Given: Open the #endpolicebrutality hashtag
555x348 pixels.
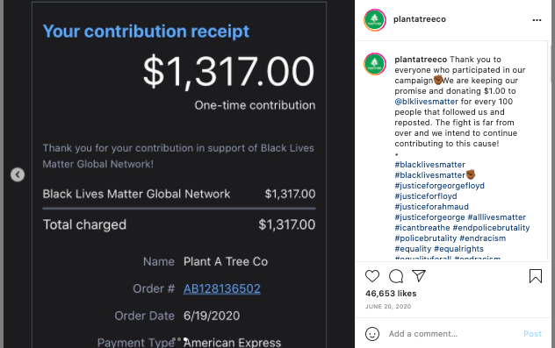Looking at the screenshot, I should [491, 228].
